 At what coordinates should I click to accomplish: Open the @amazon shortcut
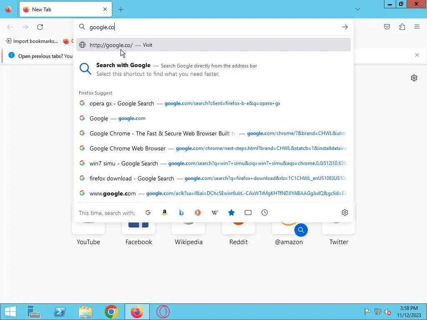click(289, 234)
